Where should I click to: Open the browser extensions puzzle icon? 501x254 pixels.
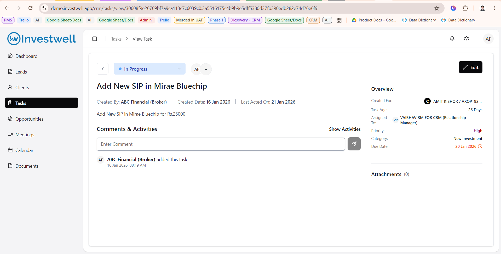click(x=465, y=8)
